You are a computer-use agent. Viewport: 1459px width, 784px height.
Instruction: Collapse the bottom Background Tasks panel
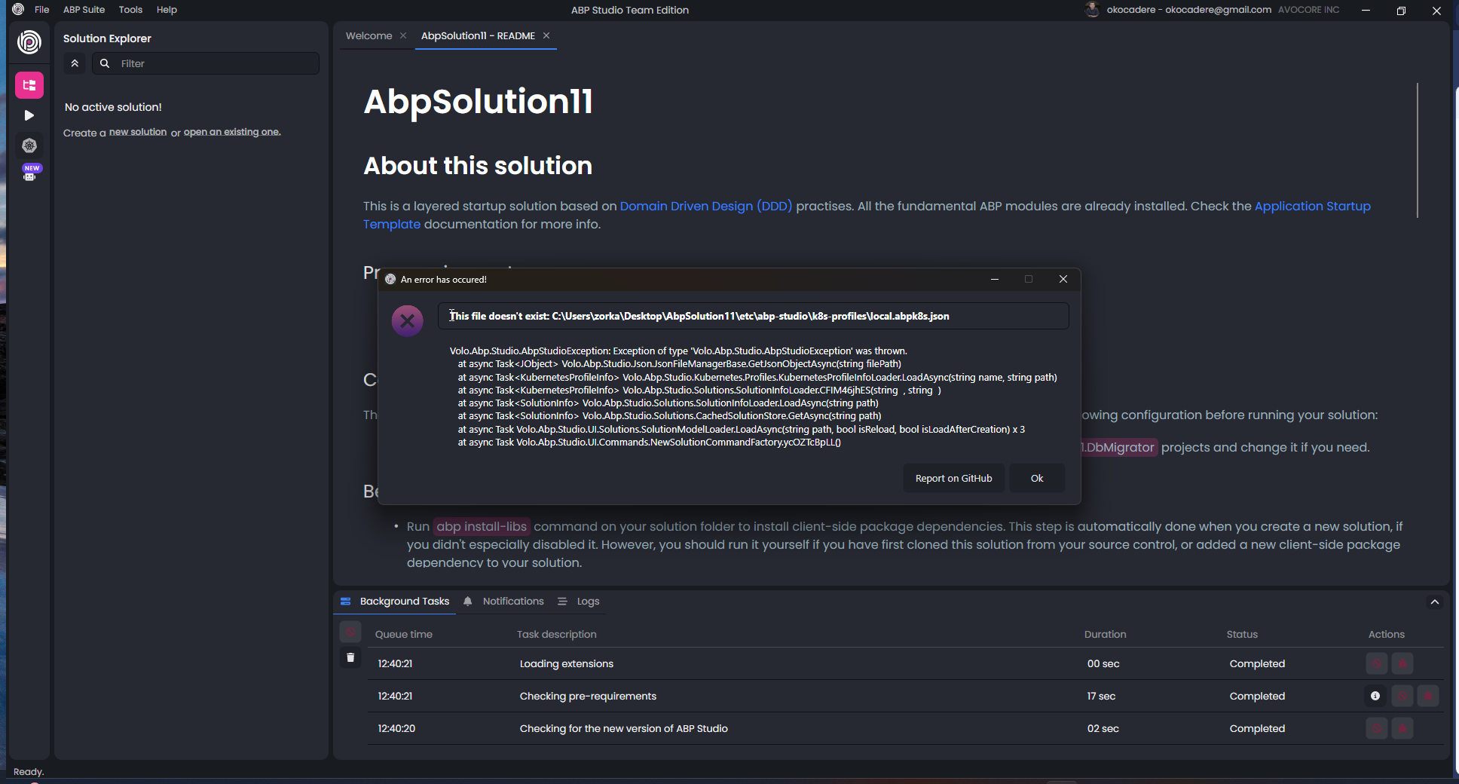1435,602
